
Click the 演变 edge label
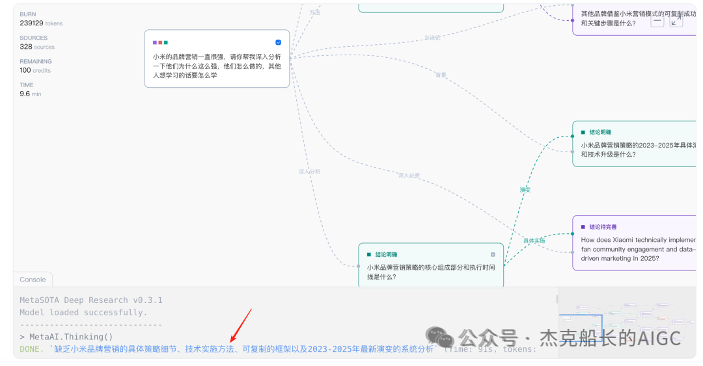(525, 190)
